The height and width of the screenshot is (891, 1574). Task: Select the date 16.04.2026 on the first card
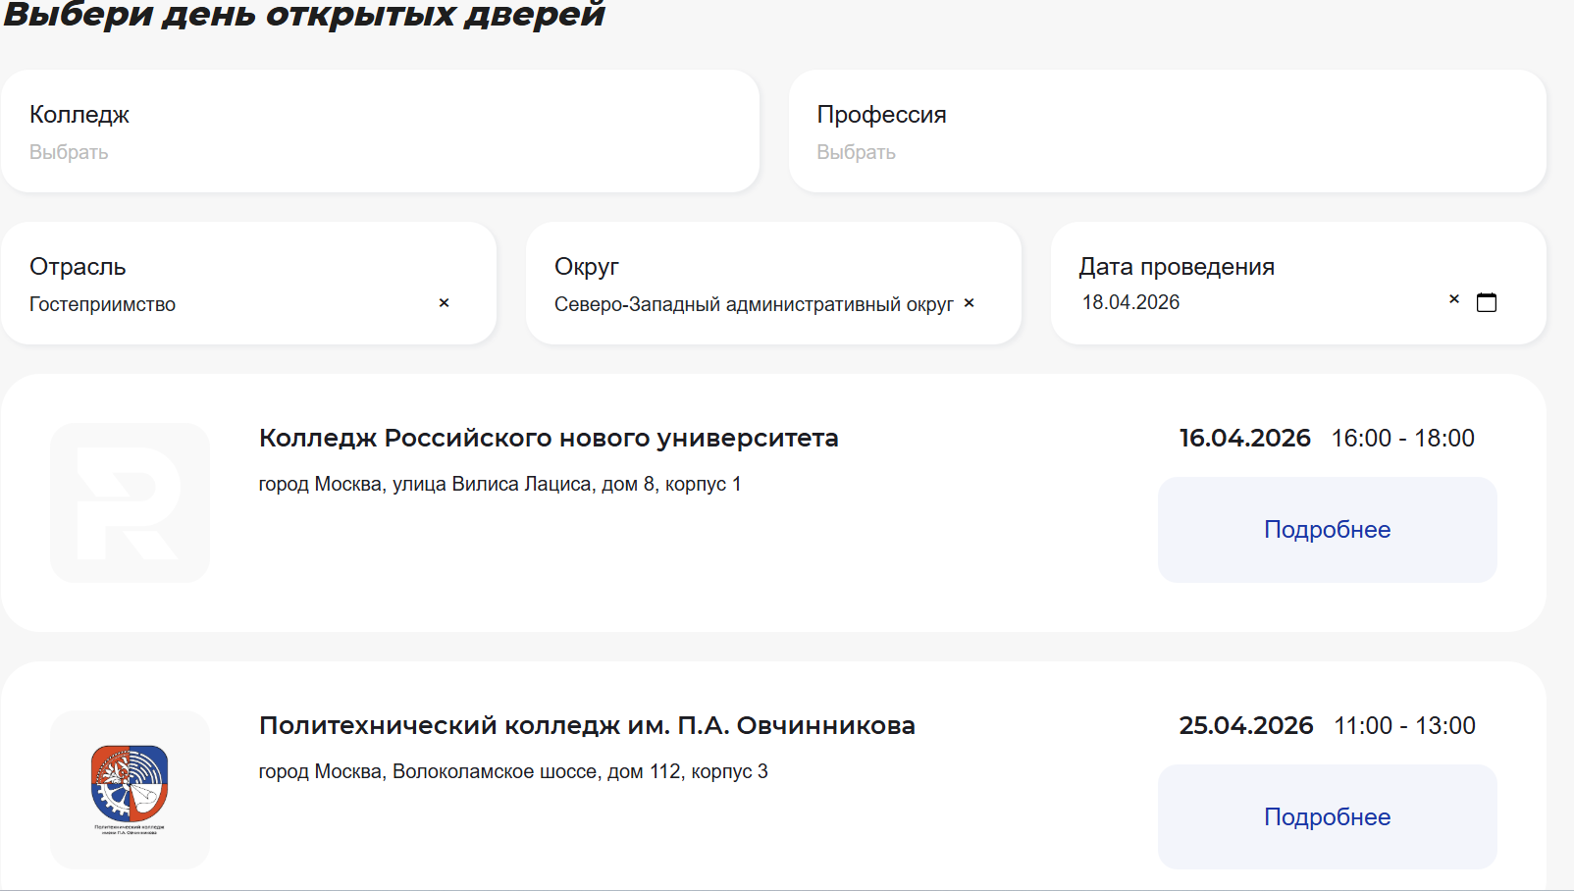click(x=1245, y=439)
